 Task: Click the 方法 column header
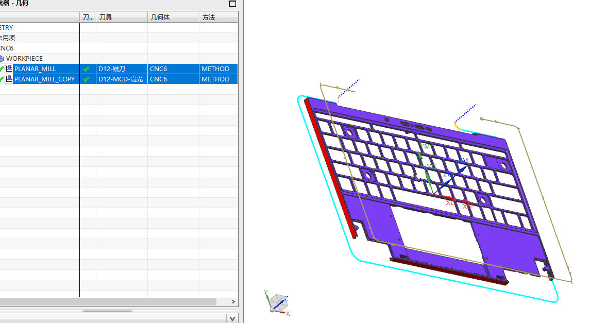(x=218, y=18)
